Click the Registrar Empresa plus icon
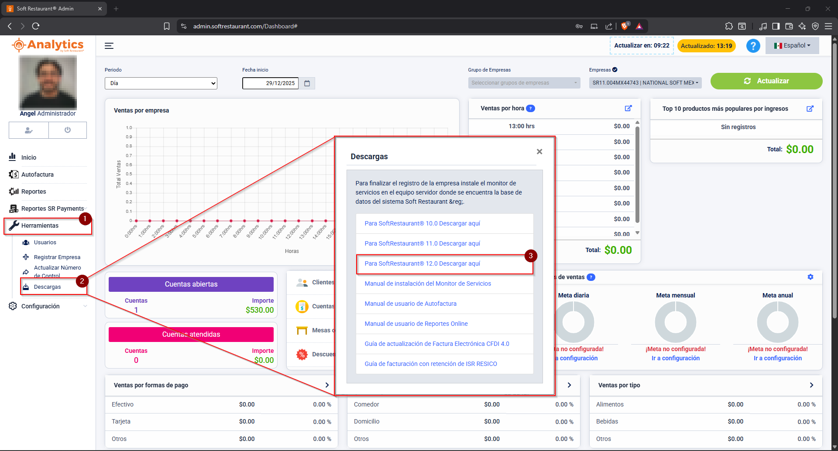This screenshot has height=451, width=838. 26,257
